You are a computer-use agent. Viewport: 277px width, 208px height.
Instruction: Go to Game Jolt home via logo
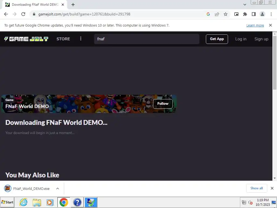(26, 39)
